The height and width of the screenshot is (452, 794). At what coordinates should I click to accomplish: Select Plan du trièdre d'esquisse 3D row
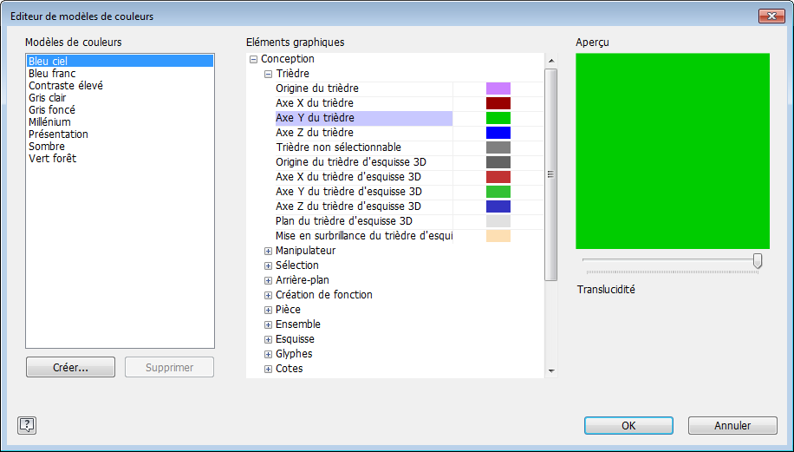click(363, 221)
